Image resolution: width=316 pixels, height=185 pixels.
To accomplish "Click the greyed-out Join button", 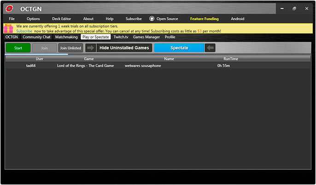I will [x=44, y=48].
